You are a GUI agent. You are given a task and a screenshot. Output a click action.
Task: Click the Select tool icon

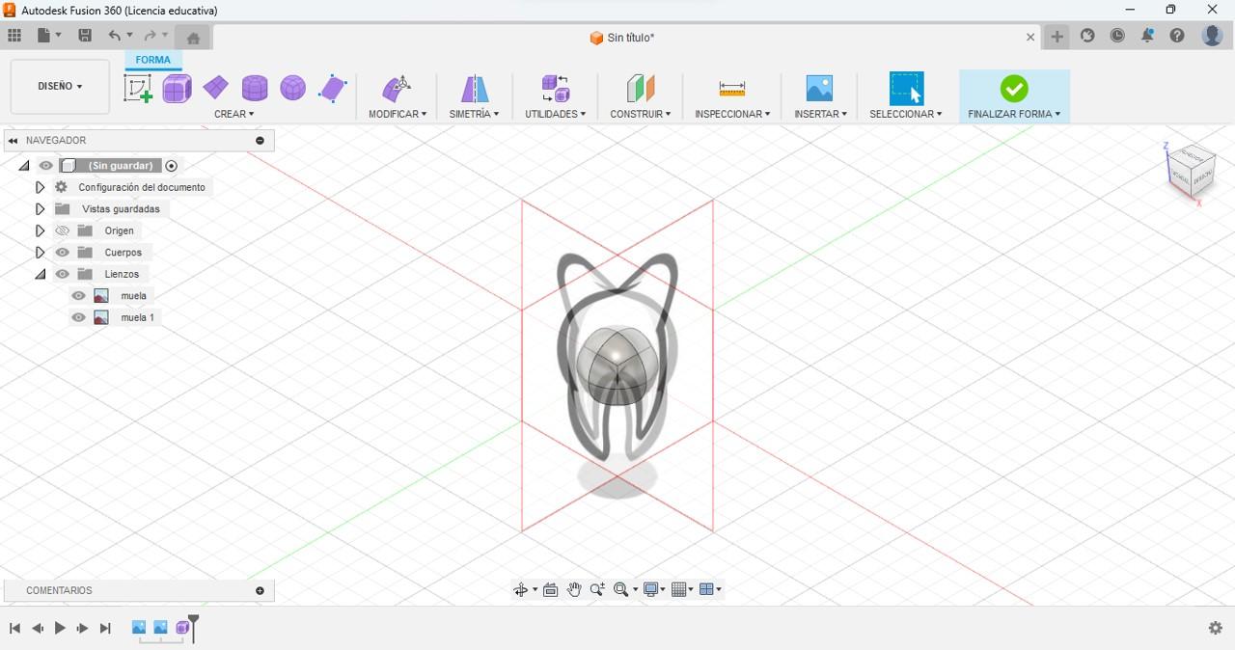click(x=906, y=89)
